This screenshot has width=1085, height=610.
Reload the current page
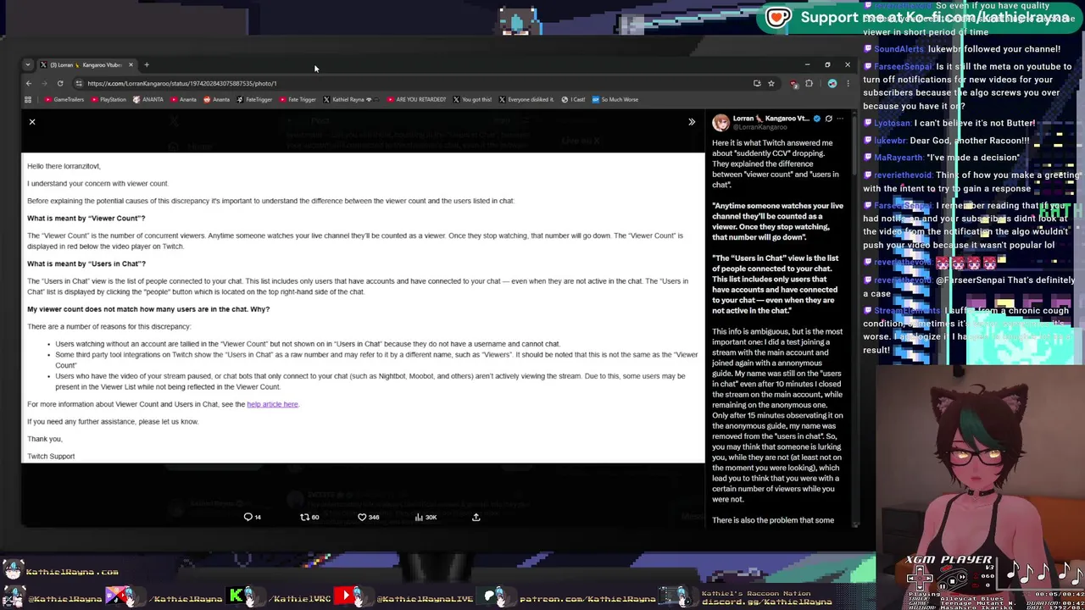pos(60,83)
